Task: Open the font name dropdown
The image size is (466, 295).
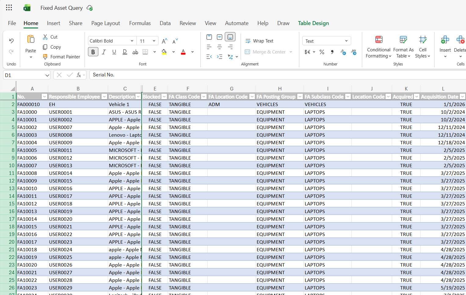Action: tap(132, 41)
